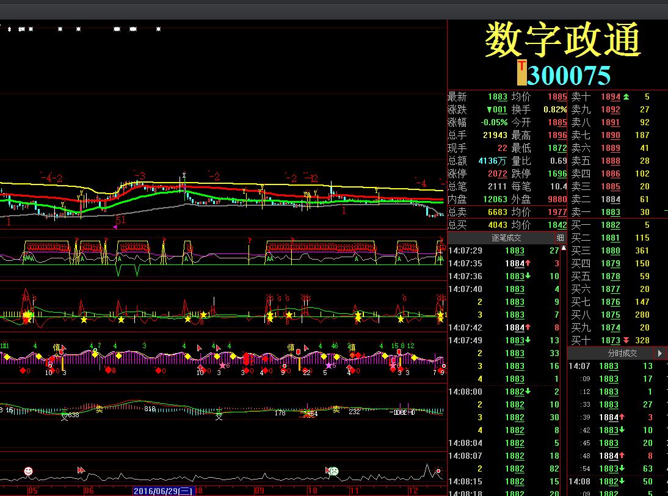Click the 06 mark on the time axis
668x496 pixels.
[89, 491]
